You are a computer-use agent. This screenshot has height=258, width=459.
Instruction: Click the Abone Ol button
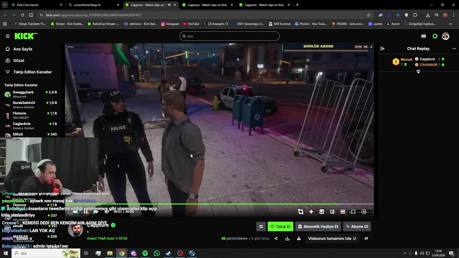pos(357,226)
